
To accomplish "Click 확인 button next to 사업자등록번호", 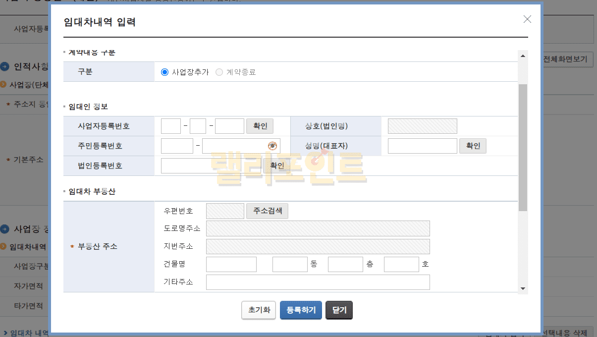I will pyautogui.click(x=260, y=126).
